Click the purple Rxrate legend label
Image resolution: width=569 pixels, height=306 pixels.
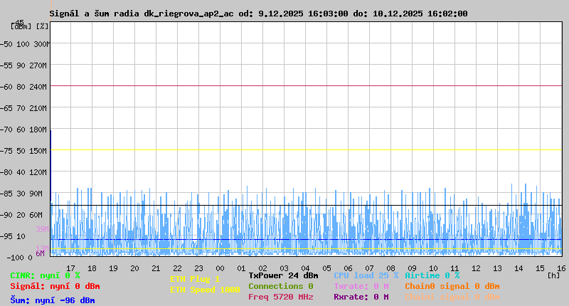(361, 297)
